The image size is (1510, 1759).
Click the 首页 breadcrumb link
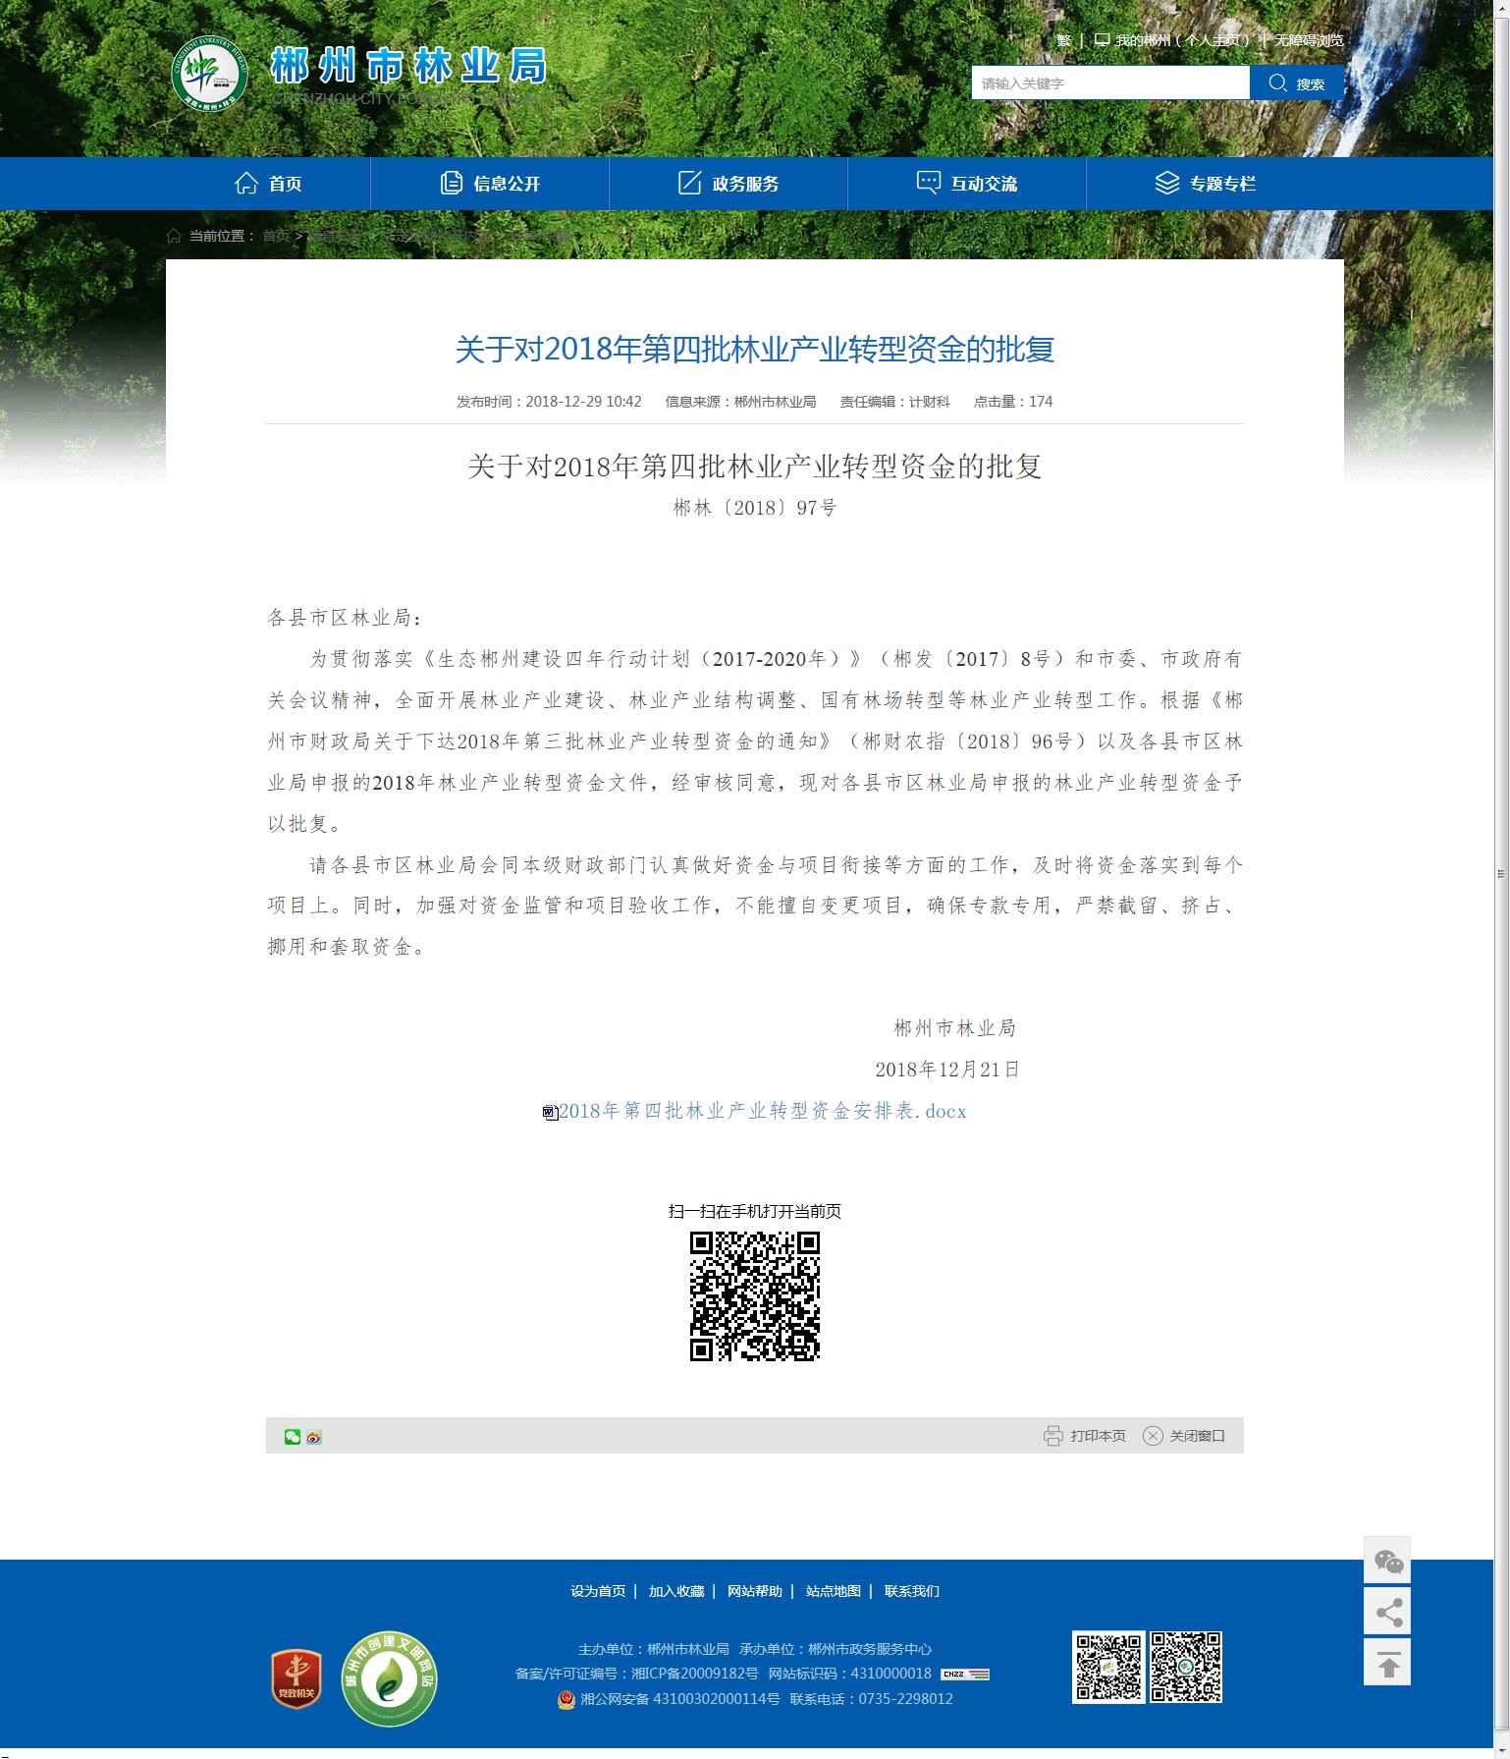coord(276,236)
